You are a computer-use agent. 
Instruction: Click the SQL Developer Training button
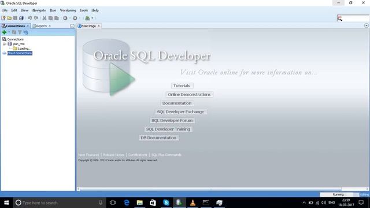tap(168, 129)
